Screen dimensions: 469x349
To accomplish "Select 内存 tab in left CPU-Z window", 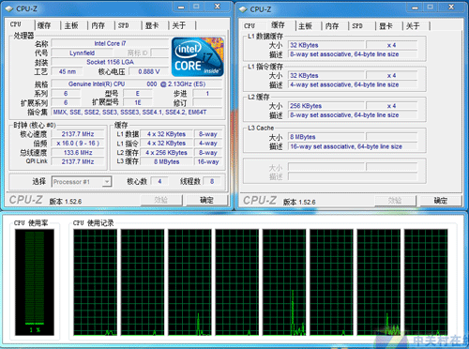I will click(x=98, y=25).
